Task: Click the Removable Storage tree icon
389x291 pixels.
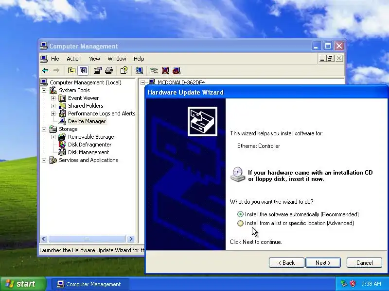Action: coord(62,137)
